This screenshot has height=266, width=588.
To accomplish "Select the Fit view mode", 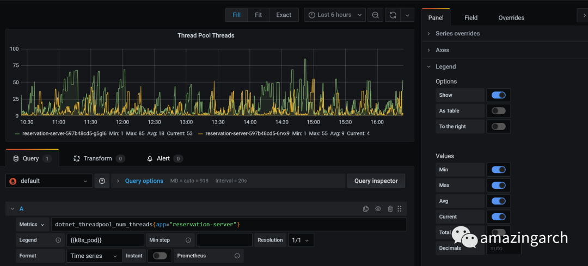I will [259, 15].
